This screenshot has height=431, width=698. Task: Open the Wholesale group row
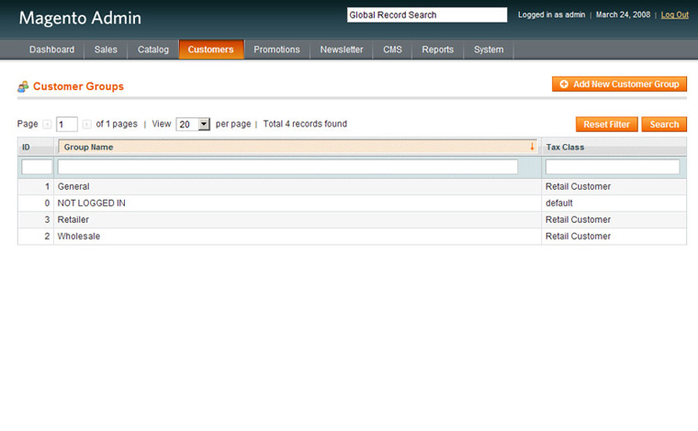coord(352,236)
